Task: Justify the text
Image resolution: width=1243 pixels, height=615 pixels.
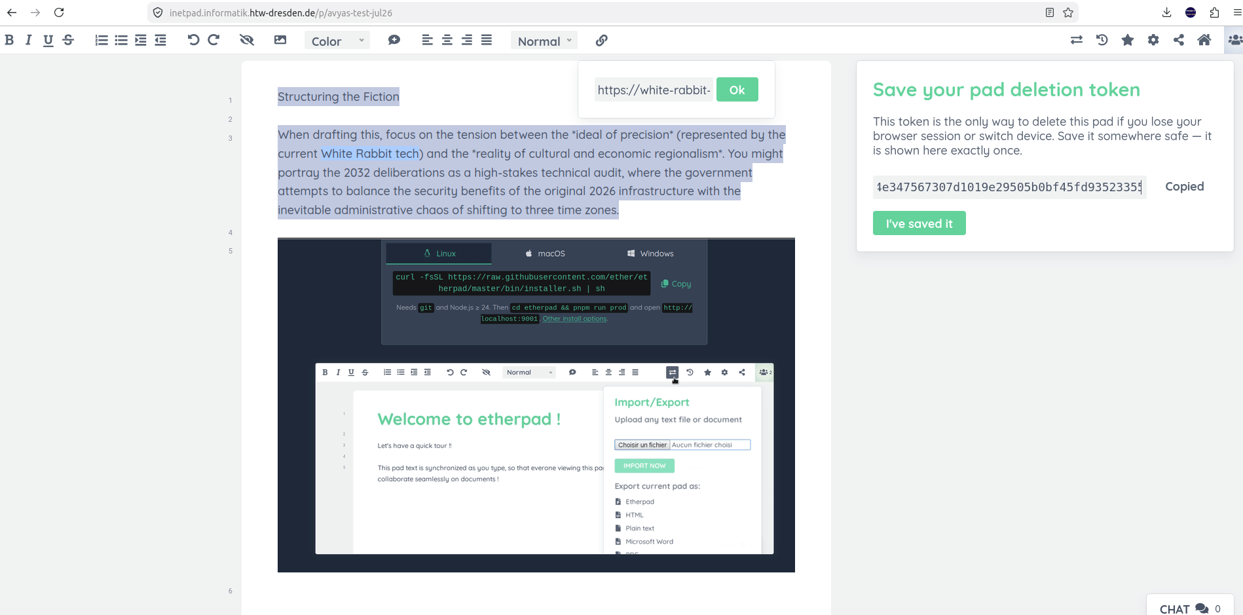Action: click(487, 40)
